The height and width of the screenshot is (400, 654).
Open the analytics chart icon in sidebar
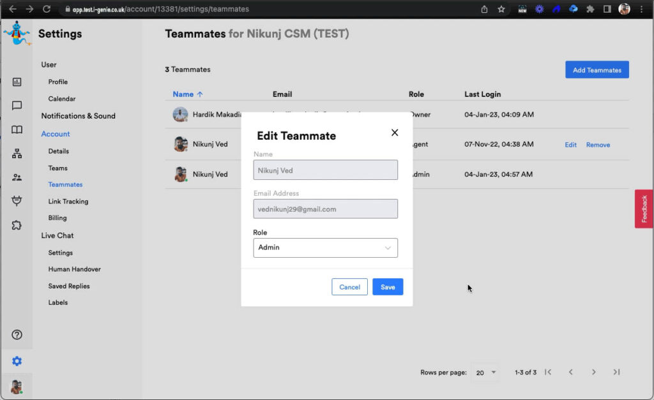[17, 82]
